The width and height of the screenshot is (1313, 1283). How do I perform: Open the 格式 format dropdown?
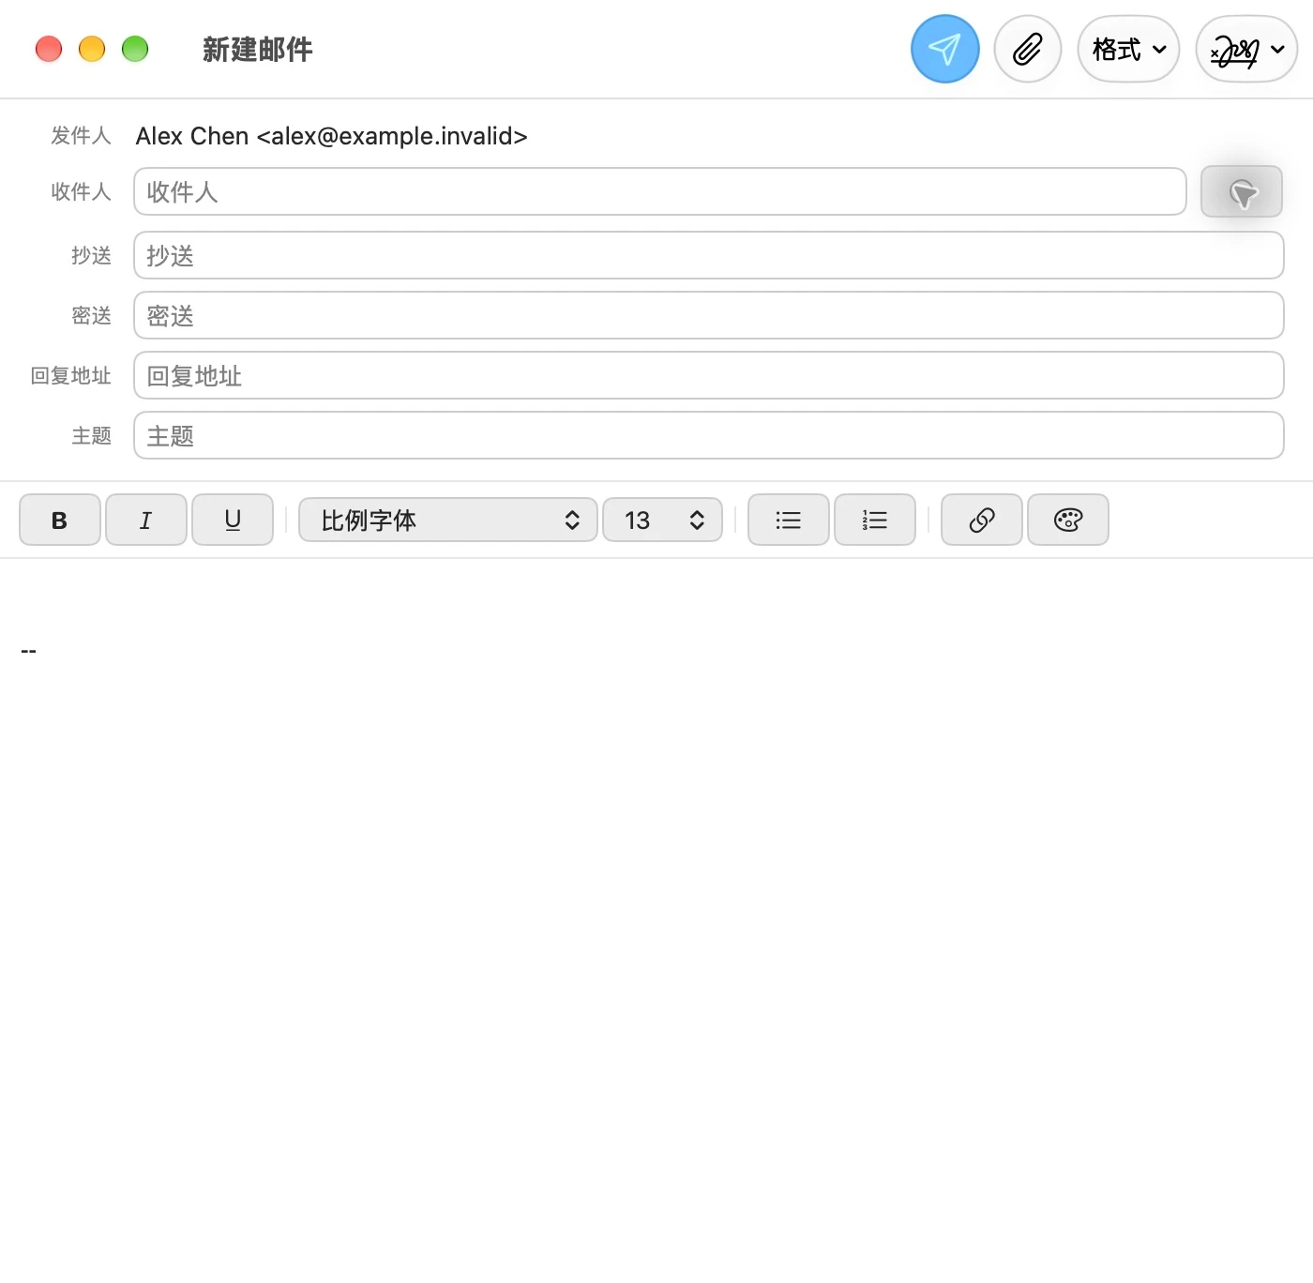[1128, 49]
